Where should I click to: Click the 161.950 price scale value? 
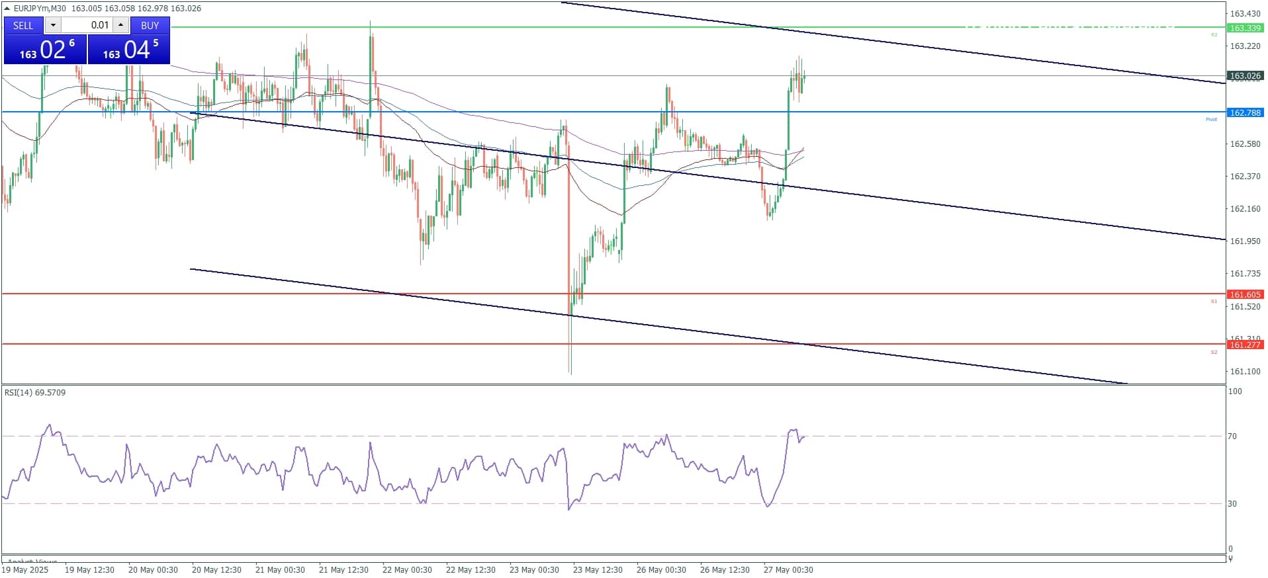click(1245, 241)
